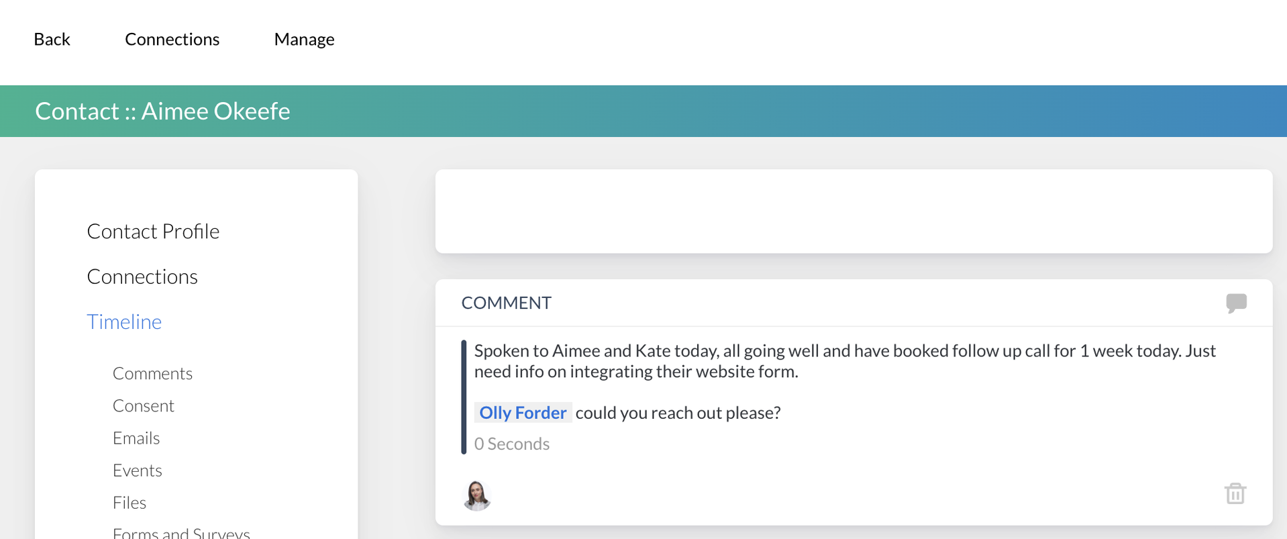Click the COMMENT card heading

tap(507, 303)
